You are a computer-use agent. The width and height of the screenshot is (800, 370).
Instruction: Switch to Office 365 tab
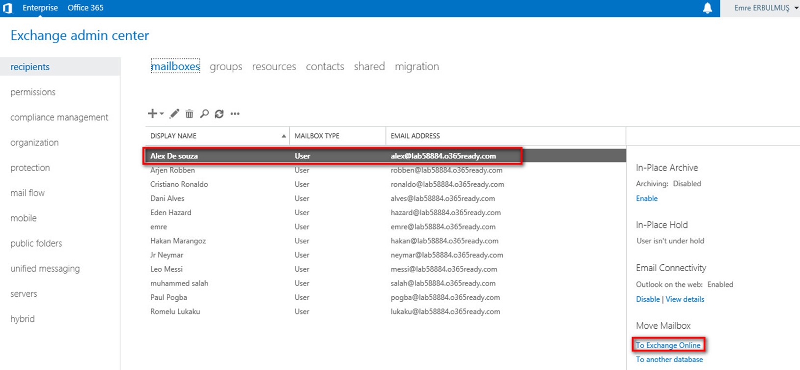coord(85,8)
